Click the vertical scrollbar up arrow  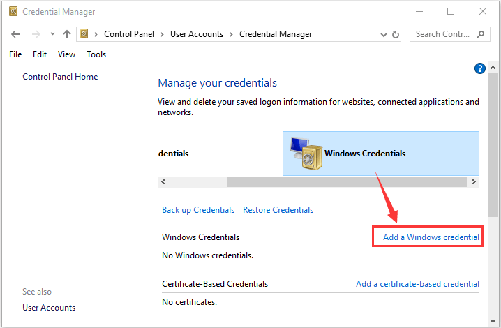click(493, 68)
